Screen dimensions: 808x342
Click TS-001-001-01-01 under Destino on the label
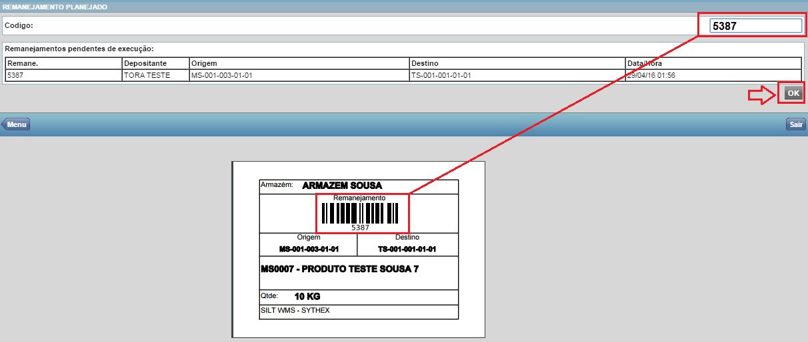coord(407,249)
